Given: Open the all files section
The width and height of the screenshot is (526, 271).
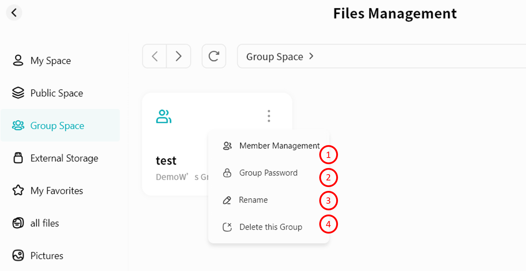Looking at the screenshot, I should tap(44, 223).
